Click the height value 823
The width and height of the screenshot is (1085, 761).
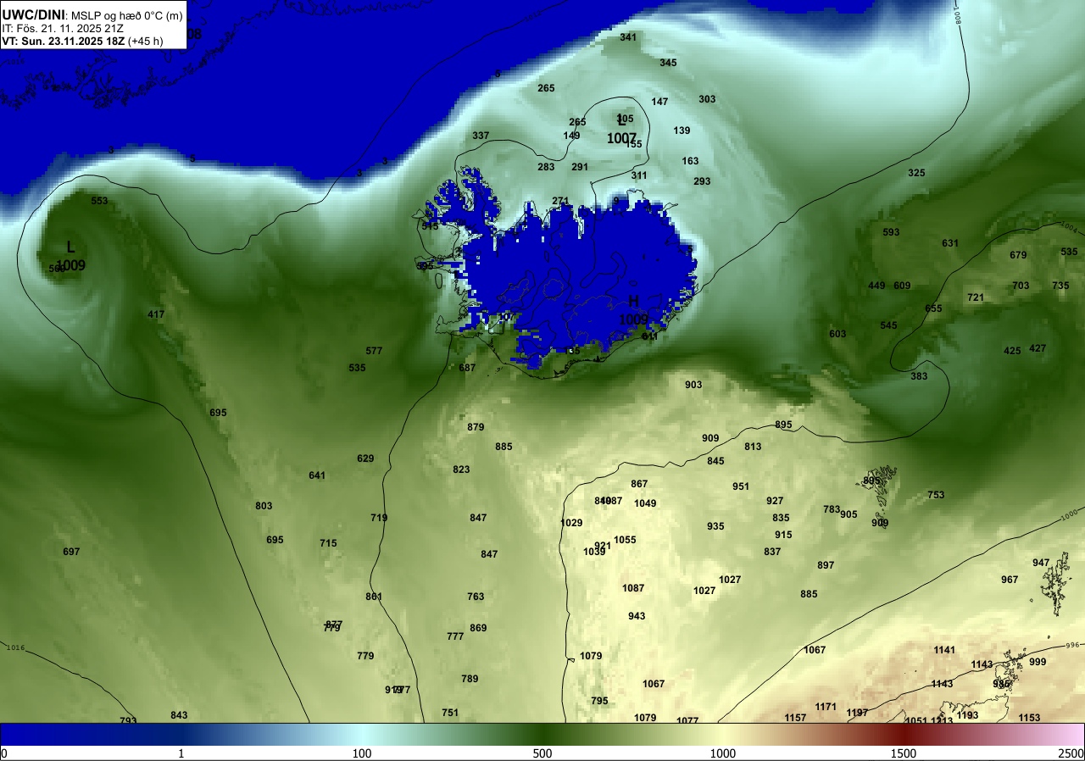[461, 469]
